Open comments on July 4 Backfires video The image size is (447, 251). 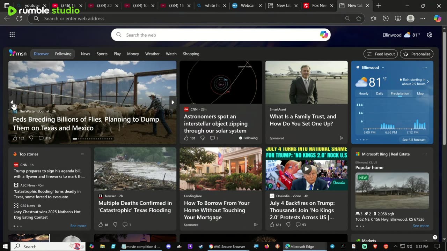[298, 225]
